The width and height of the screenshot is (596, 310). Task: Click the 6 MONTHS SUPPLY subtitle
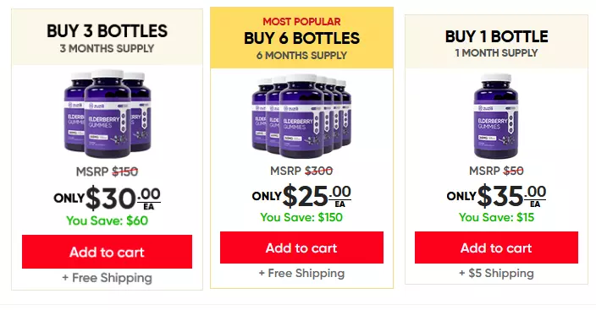pos(301,56)
